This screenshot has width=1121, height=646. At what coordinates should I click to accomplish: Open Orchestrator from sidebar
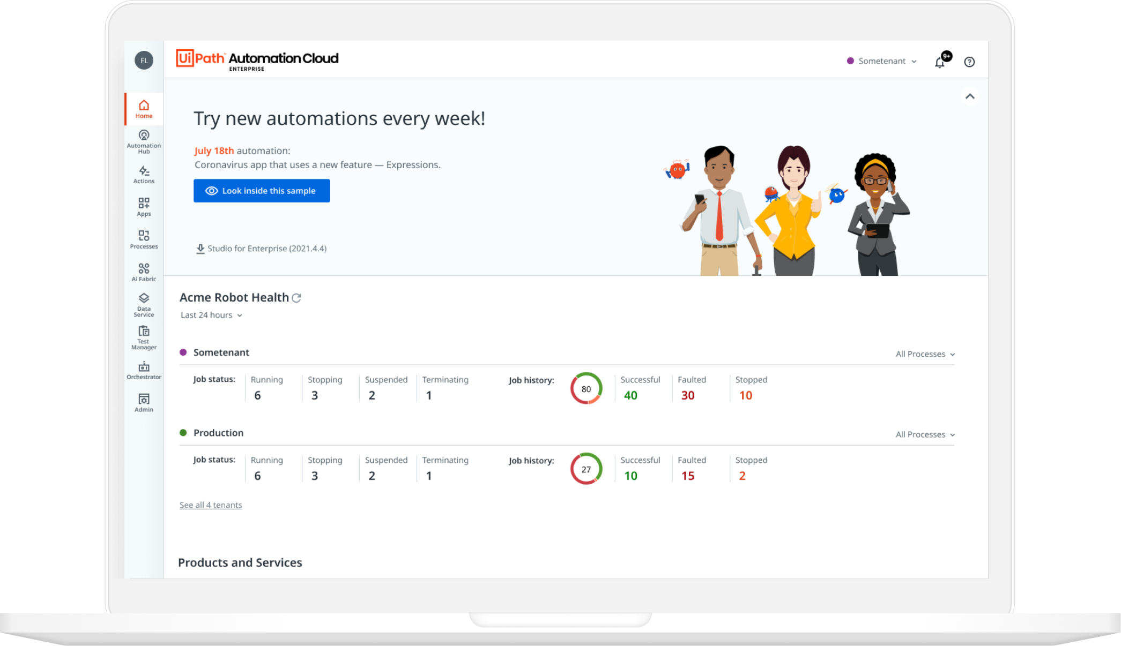click(144, 370)
